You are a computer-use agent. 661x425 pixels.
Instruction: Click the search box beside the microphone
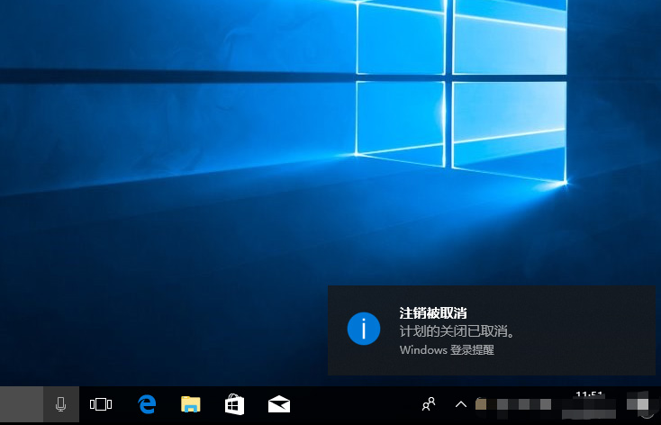coord(32,405)
